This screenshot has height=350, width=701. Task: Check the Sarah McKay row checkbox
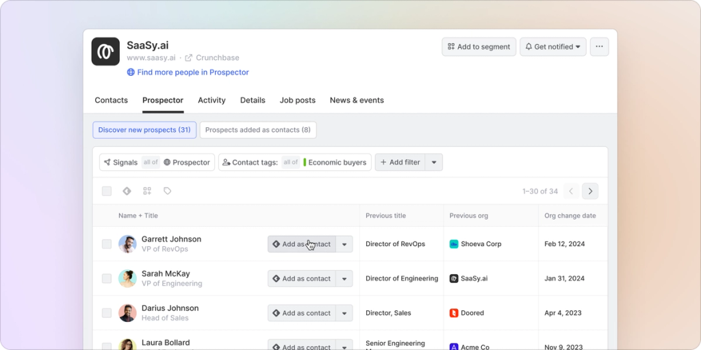(106, 279)
